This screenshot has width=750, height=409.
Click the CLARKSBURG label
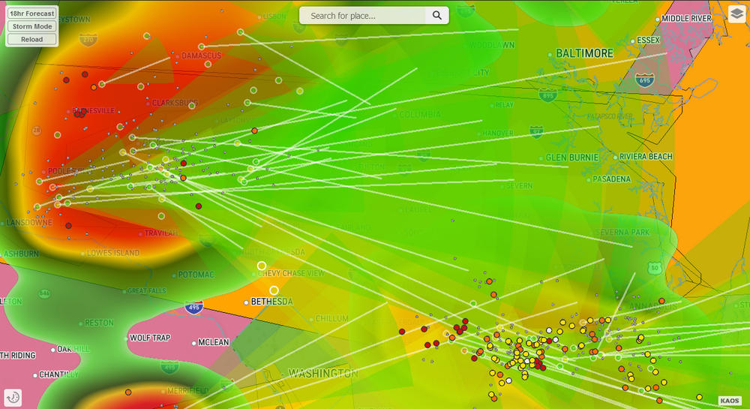tap(175, 103)
